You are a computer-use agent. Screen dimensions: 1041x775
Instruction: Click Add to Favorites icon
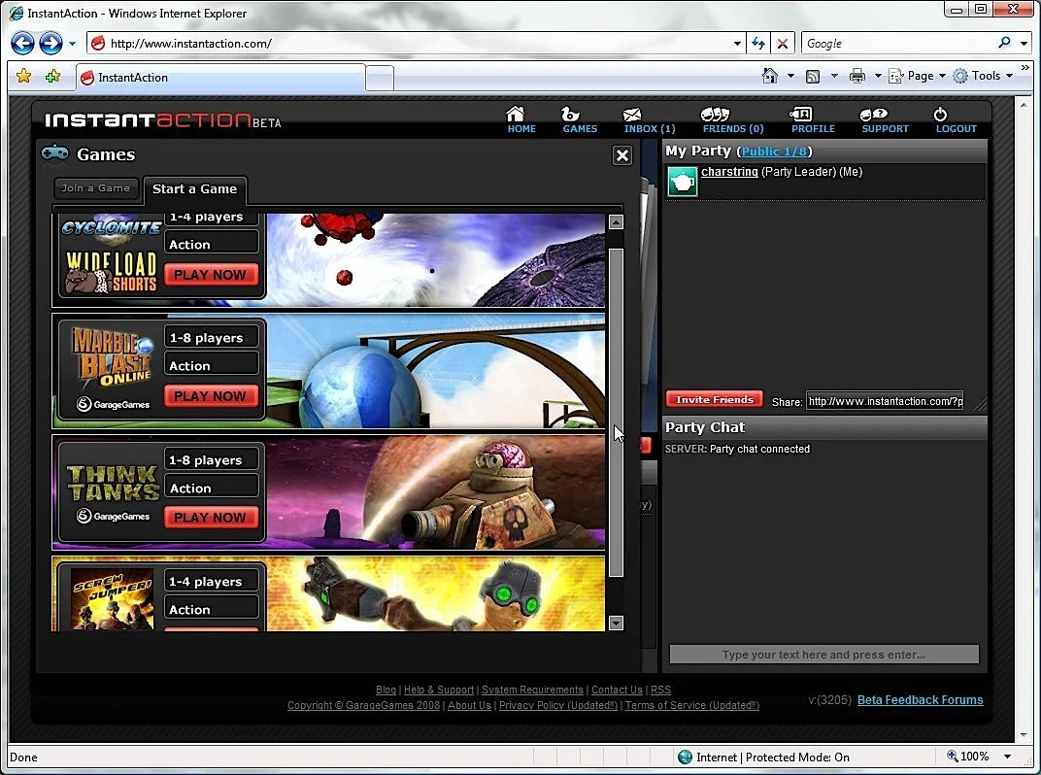tap(52, 76)
